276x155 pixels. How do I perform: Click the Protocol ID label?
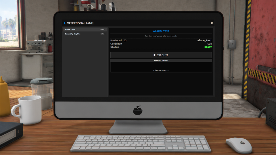118,40
